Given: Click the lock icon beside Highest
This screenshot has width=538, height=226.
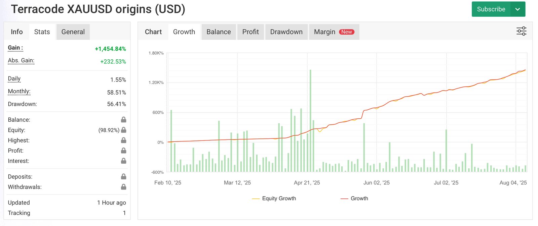Looking at the screenshot, I should (123, 140).
